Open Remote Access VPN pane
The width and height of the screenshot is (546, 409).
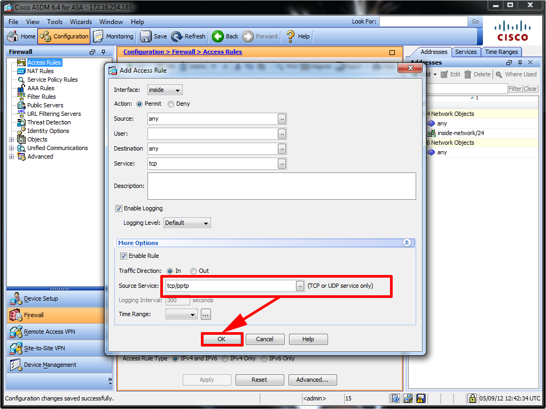point(56,332)
